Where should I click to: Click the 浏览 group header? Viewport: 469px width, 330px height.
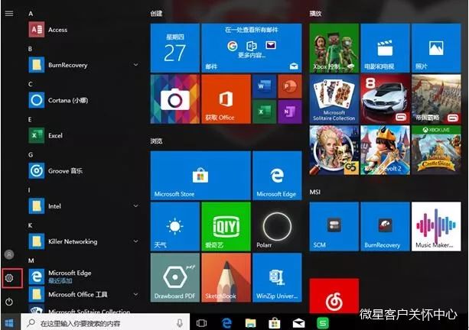tap(156, 141)
